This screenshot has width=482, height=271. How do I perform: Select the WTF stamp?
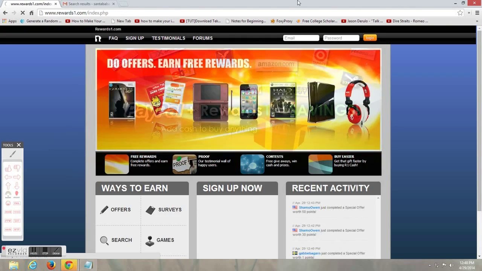(x=17, y=229)
